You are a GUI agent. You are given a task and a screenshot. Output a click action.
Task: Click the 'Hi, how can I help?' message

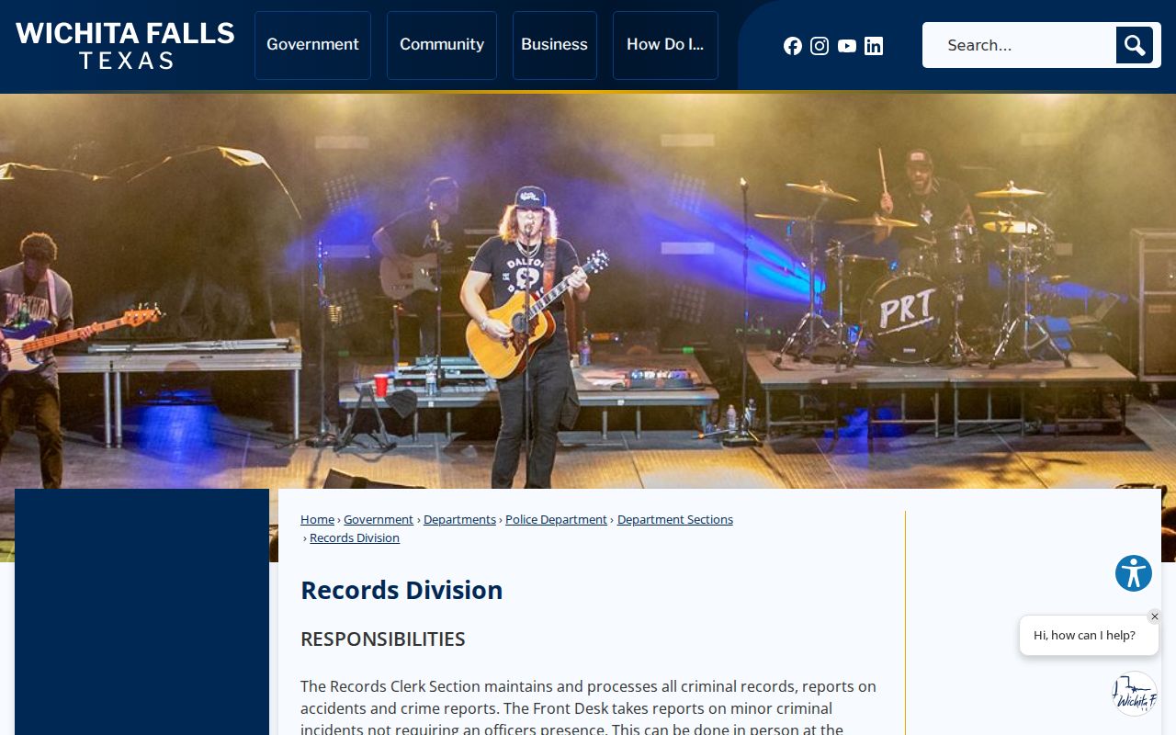pos(1089,635)
